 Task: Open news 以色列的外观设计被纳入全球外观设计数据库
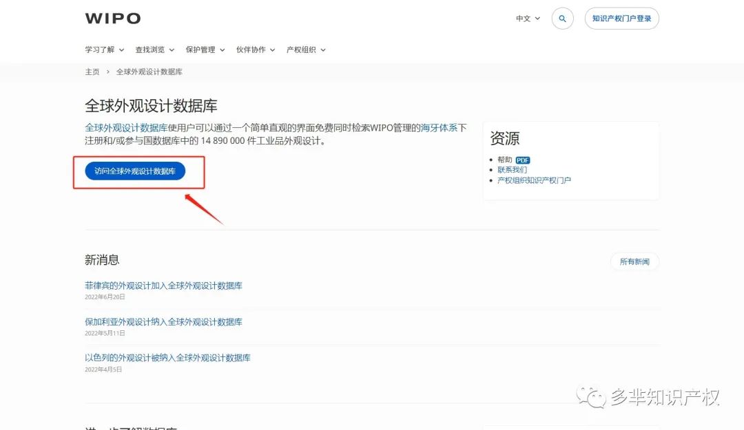point(167,358)
